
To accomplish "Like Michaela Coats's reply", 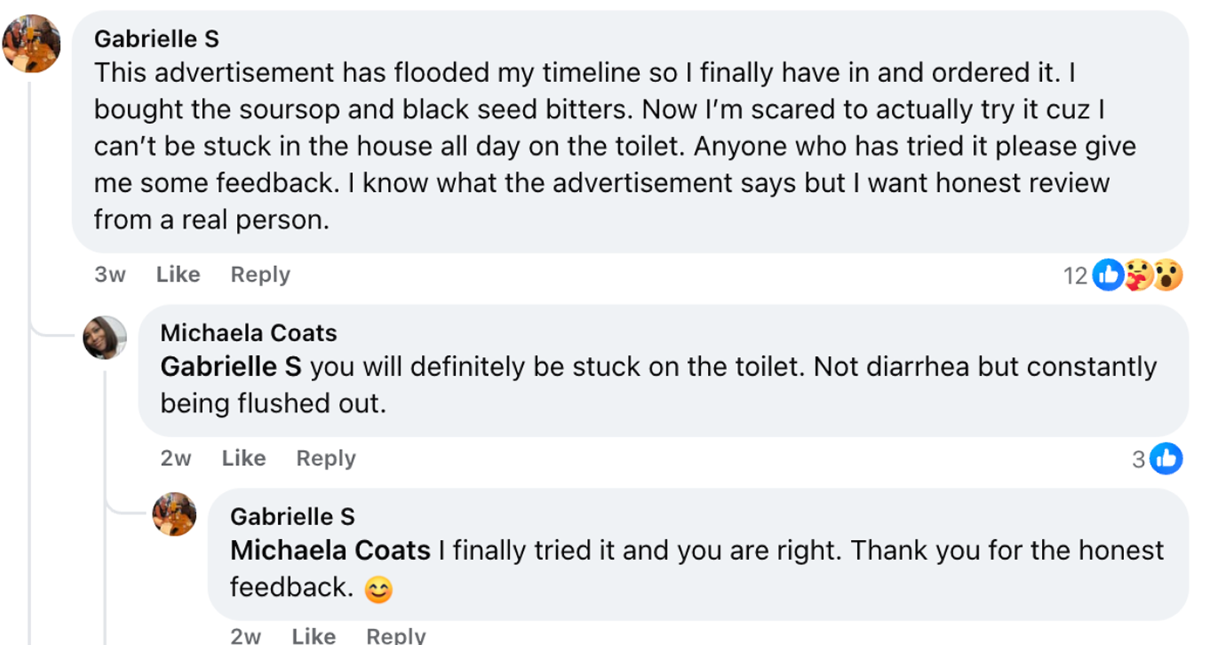I will click(243, 459).
